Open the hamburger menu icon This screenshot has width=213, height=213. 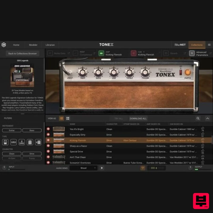coord(209,45)
